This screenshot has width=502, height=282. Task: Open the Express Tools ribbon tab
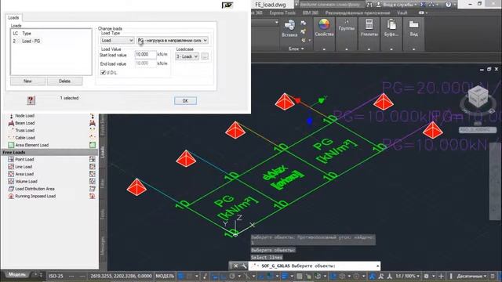(x=282, y=13)
